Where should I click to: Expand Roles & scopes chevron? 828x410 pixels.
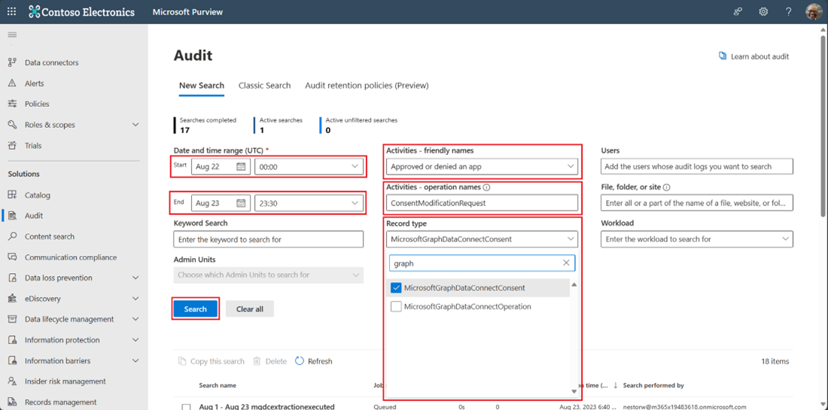point(135,125)
